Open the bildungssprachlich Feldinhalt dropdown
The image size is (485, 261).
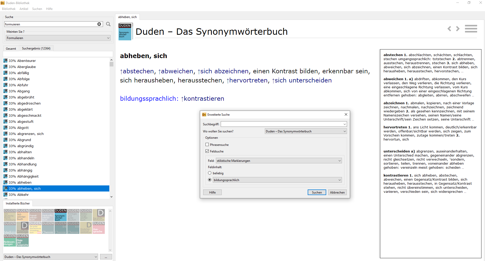pyautogui.click(x=277, y=180)
